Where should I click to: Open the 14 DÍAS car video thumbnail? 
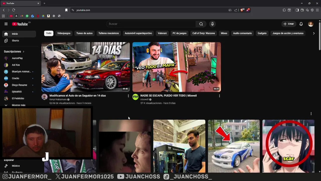click(x=86, y=67)
